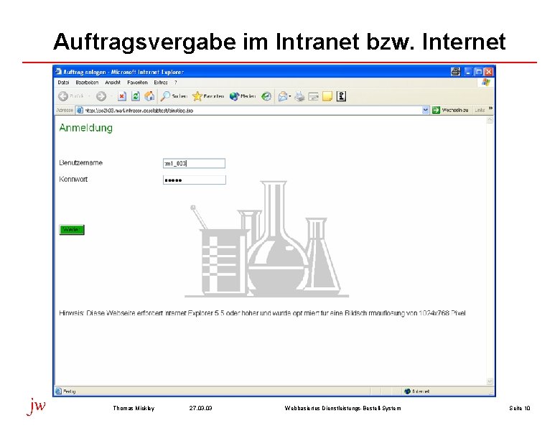Click the IE icon in title bar
The width and height of the screenshot is (560, 431).
pyautogui.click(x=59, y=72)
